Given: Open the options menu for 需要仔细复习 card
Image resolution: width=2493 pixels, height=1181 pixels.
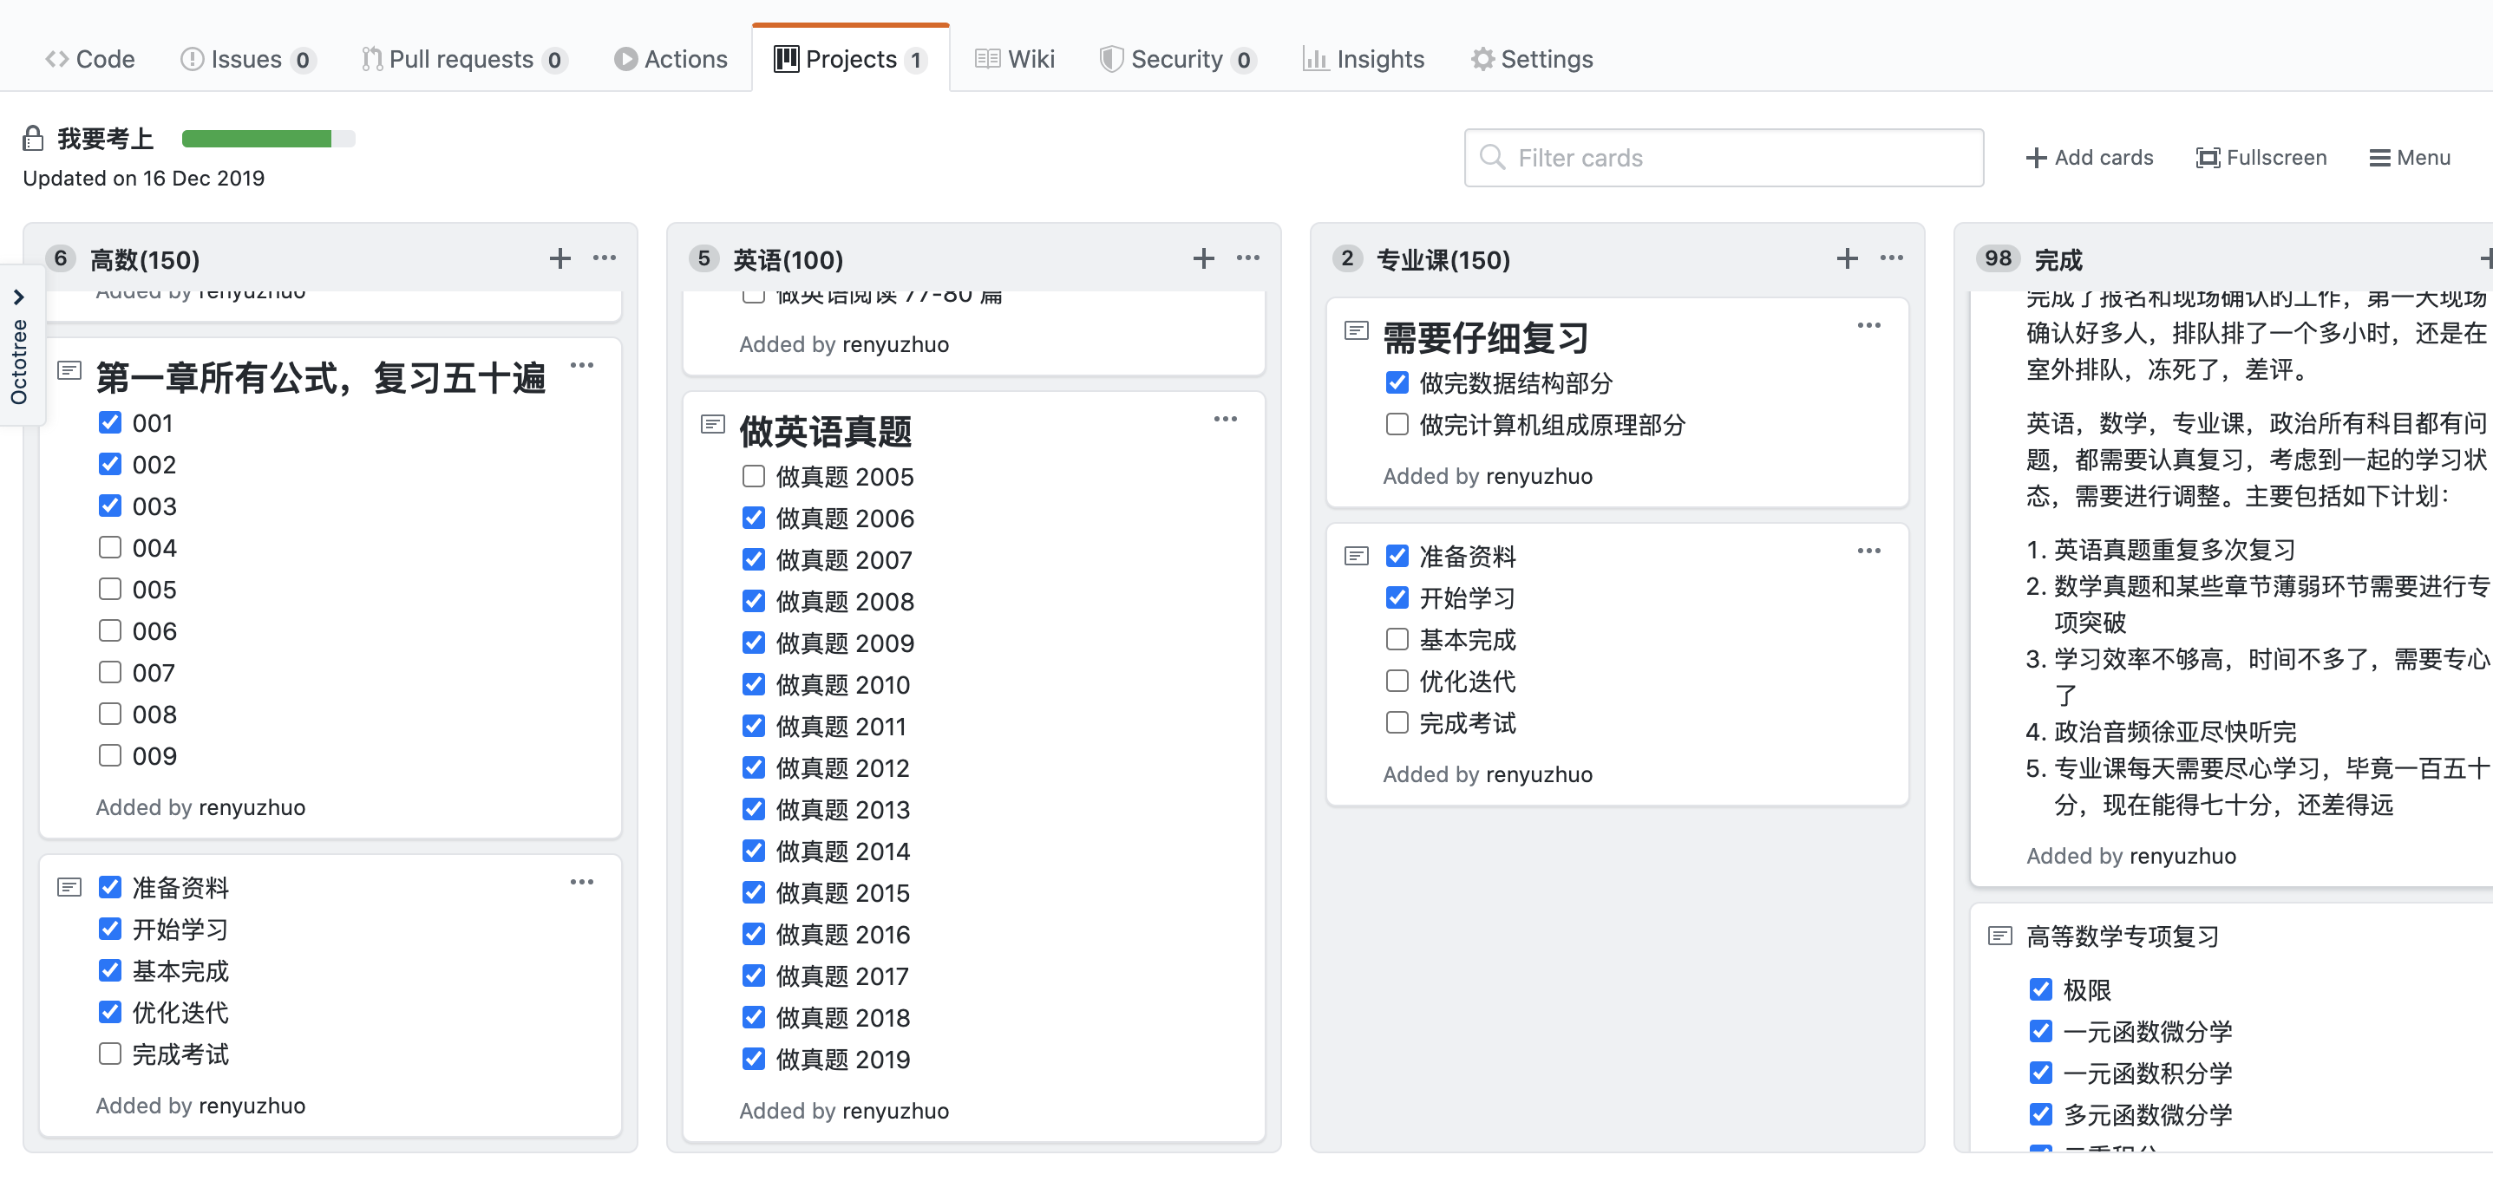Looking at the screenshot, I should 1868,326.
